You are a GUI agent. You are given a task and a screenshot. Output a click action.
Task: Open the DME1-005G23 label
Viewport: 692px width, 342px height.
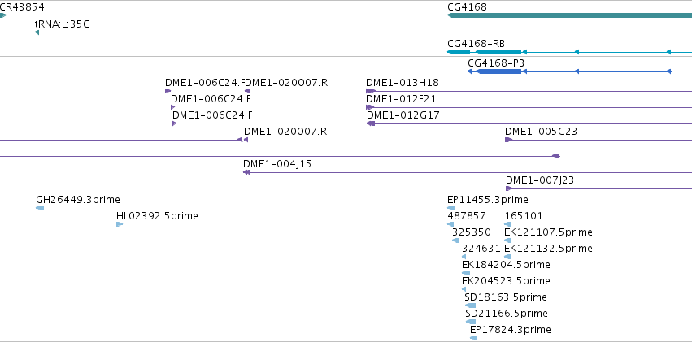tap(541, 132)
